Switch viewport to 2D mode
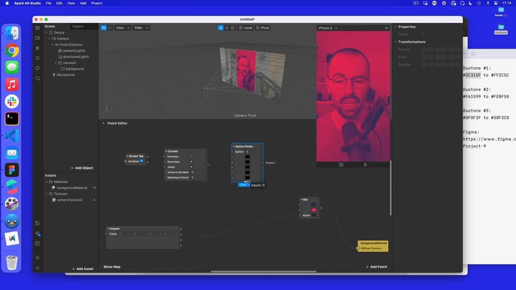Image resolution: width=516 pixels, height=290 pixels. tap(110, 28)
